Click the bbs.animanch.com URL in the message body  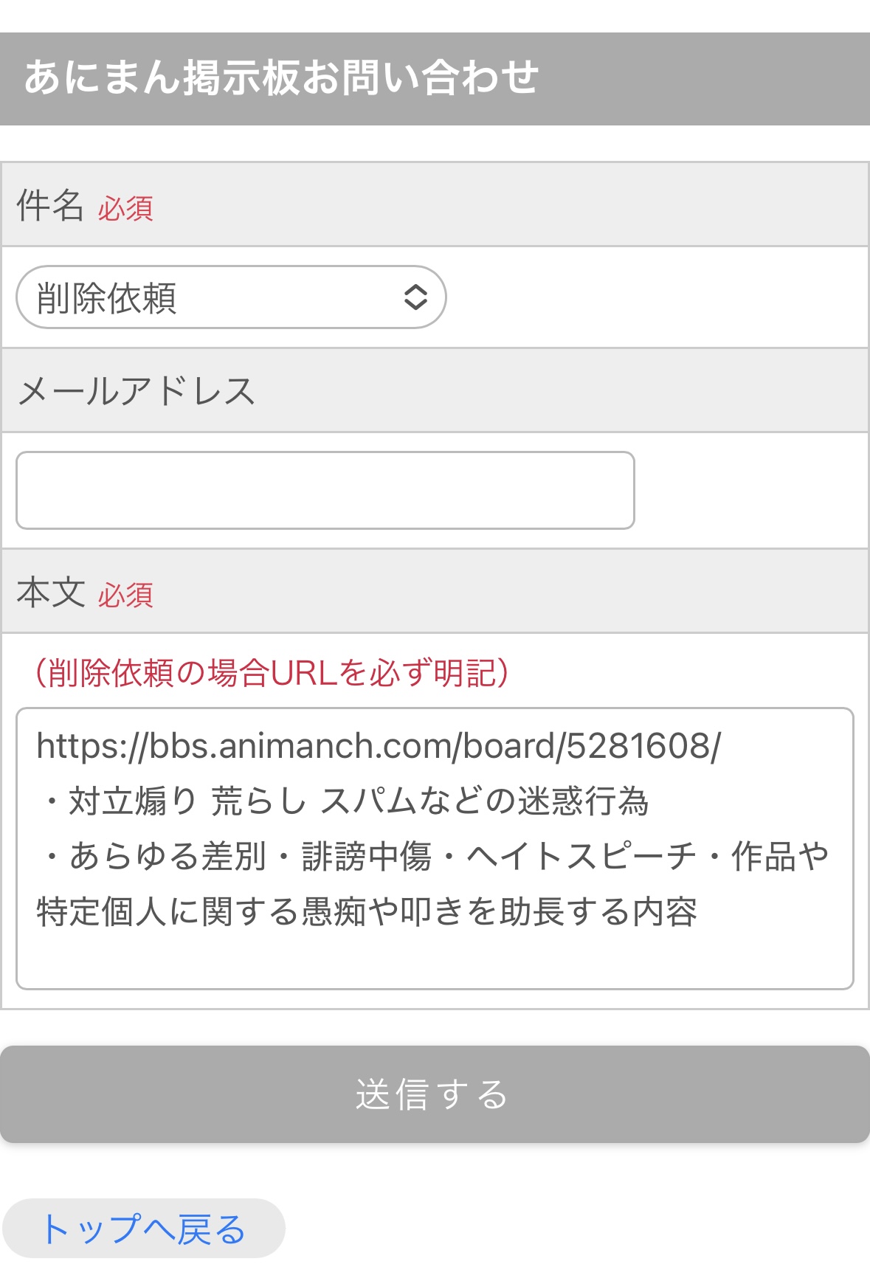click(378, 746)
